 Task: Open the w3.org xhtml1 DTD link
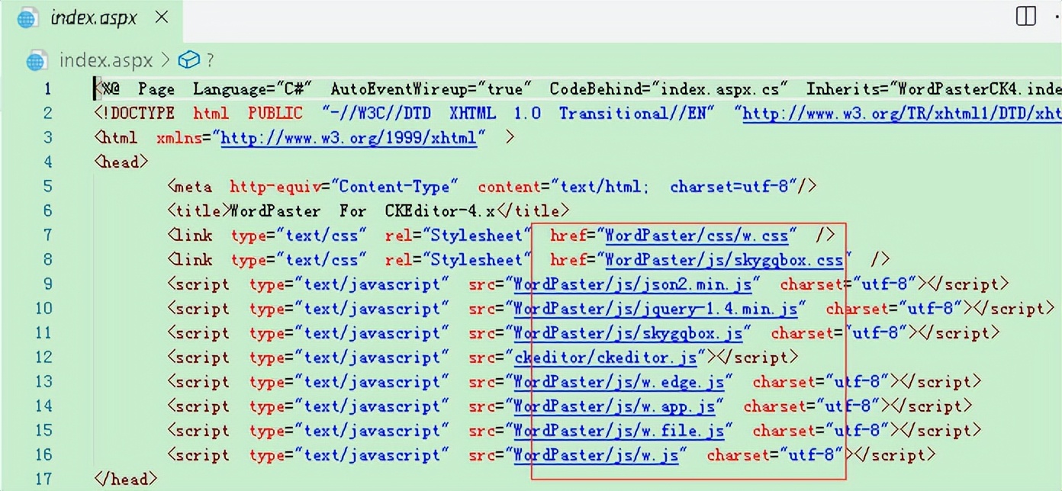coord(902,114)
